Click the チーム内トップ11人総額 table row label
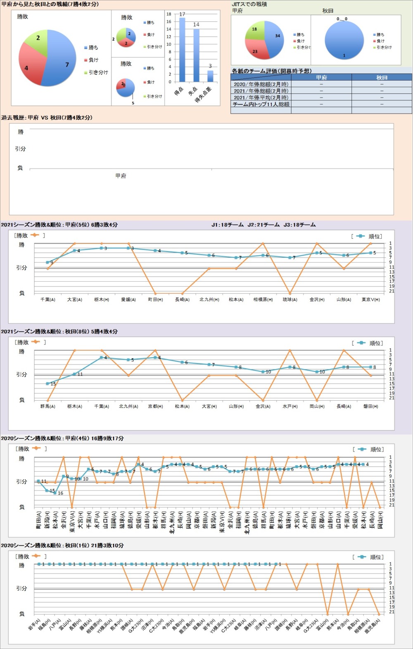The image size is (413, 649). (261, 105)
